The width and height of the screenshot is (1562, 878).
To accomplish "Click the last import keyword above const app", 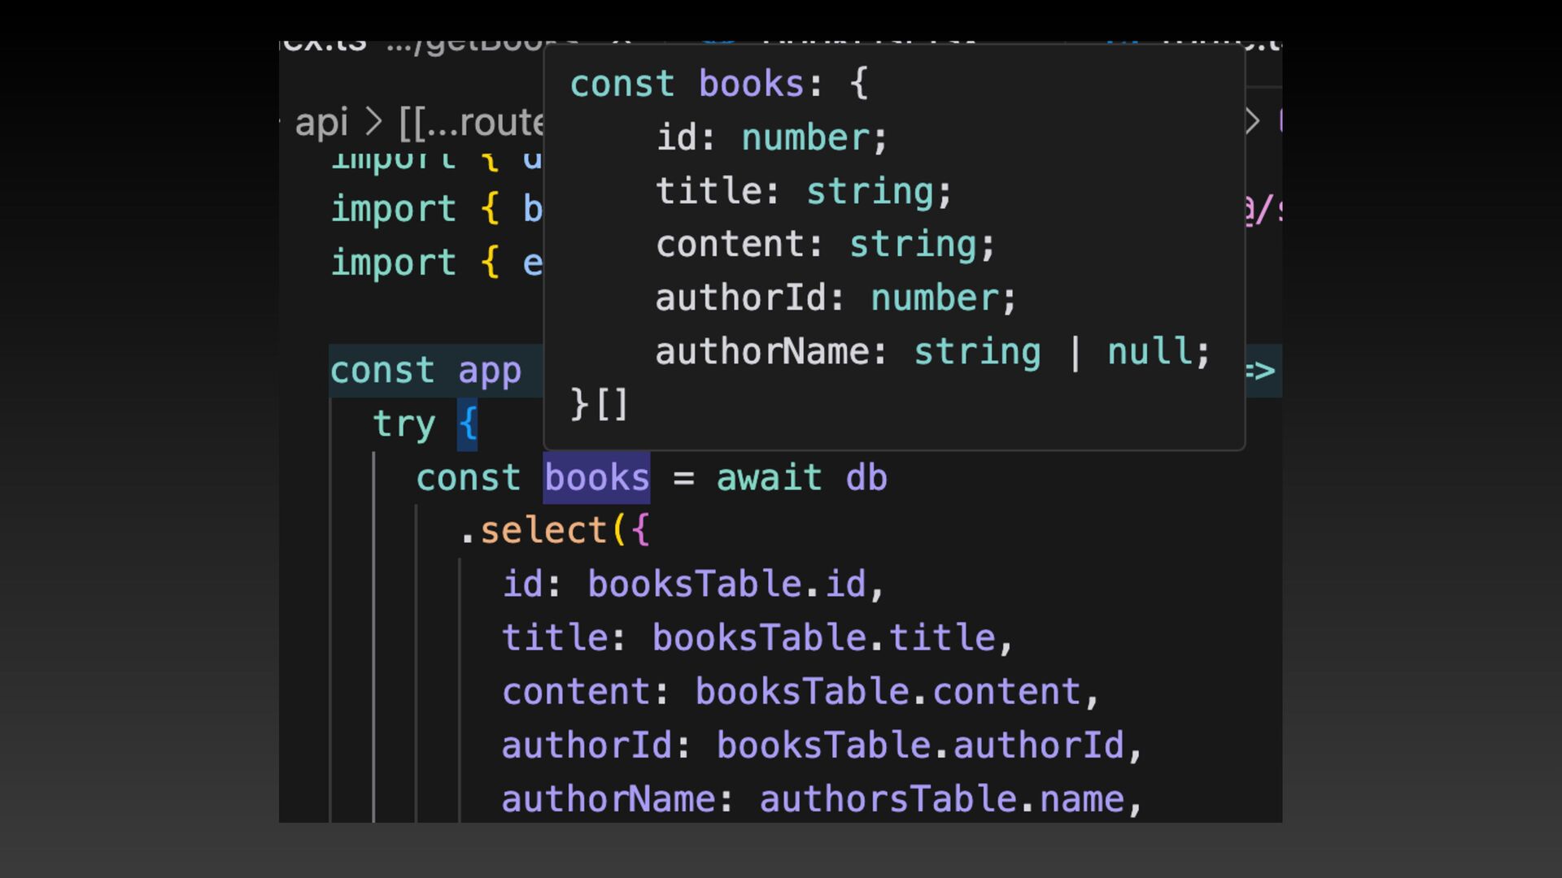I will coord(393,263).
